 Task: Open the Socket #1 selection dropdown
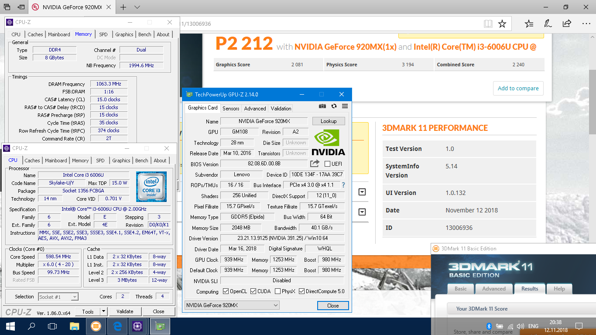(58, 297)
